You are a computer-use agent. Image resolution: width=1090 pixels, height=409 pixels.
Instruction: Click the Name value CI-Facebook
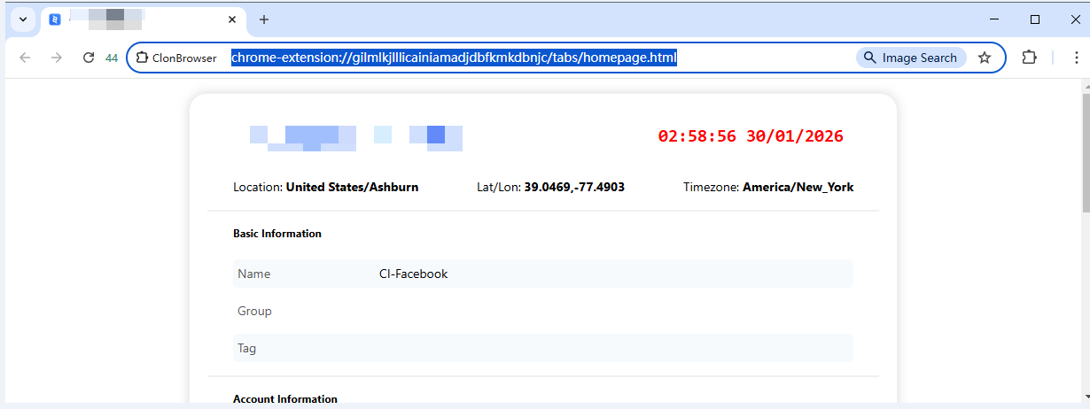pos(414,274)
